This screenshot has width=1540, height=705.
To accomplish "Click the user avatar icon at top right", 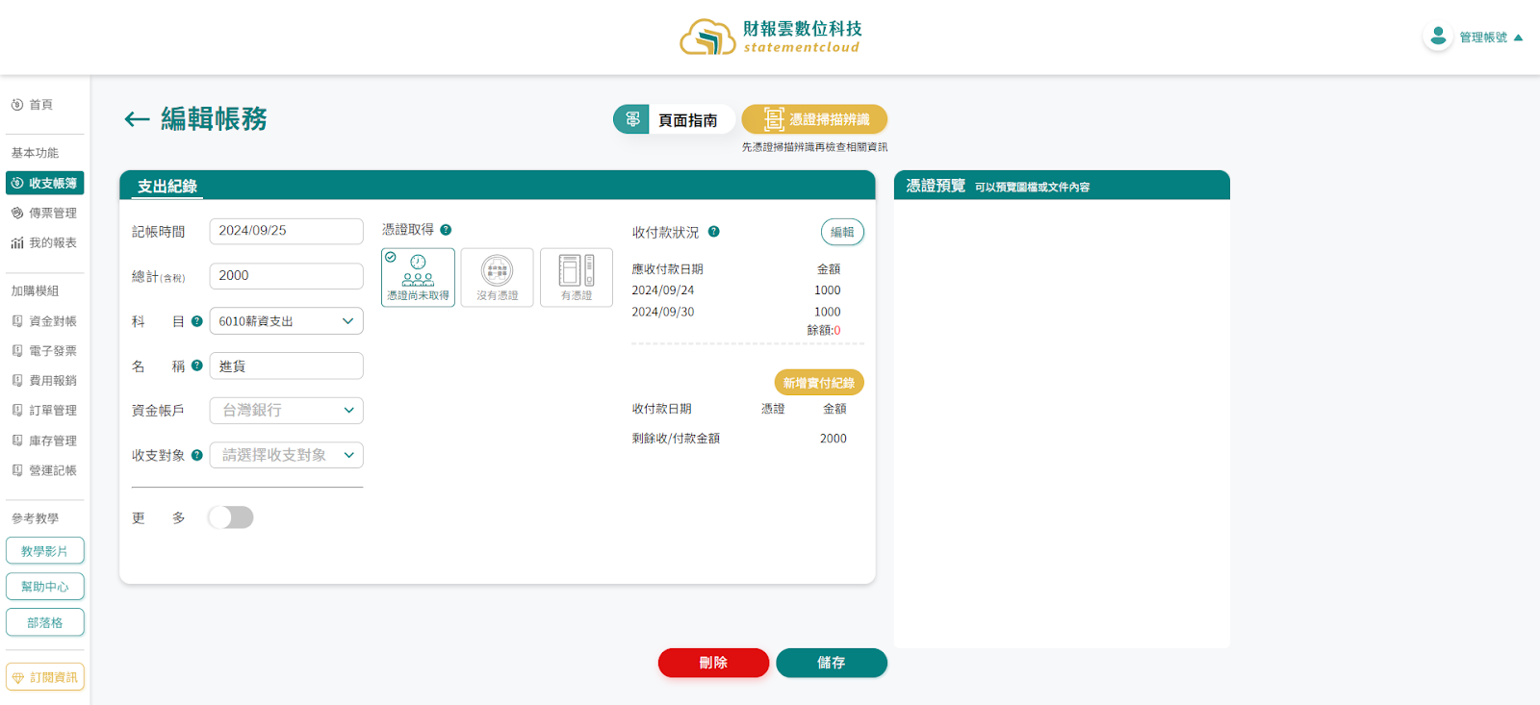I will click(1438, 37).
